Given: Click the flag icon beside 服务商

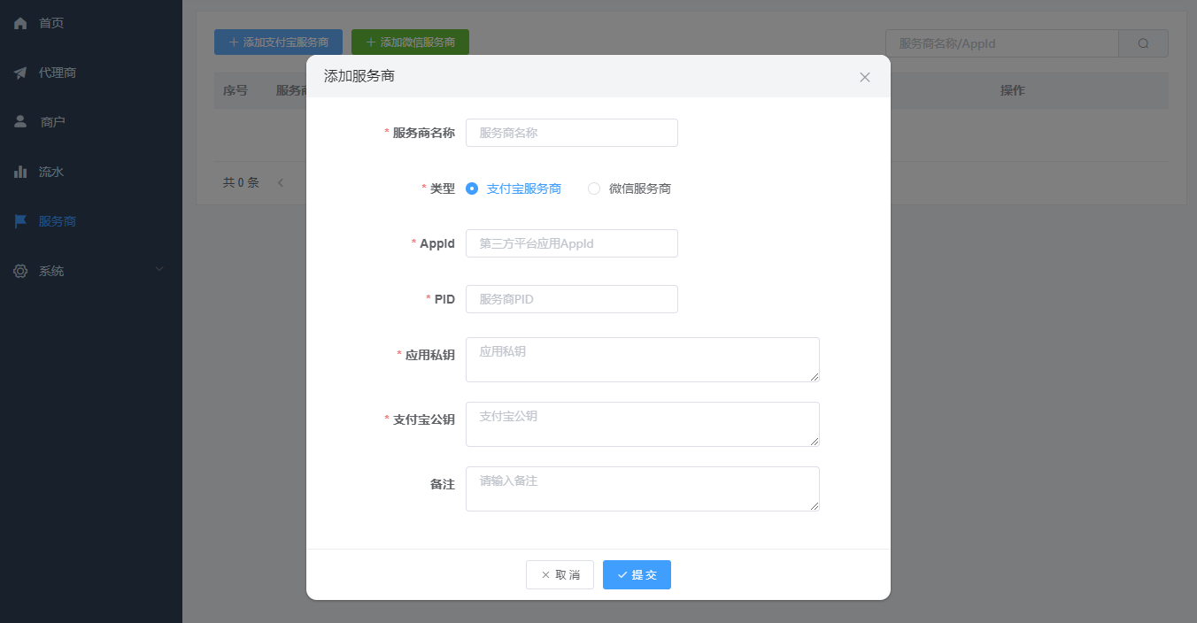Looking at the screenshot, I should [x=20, y=221].
